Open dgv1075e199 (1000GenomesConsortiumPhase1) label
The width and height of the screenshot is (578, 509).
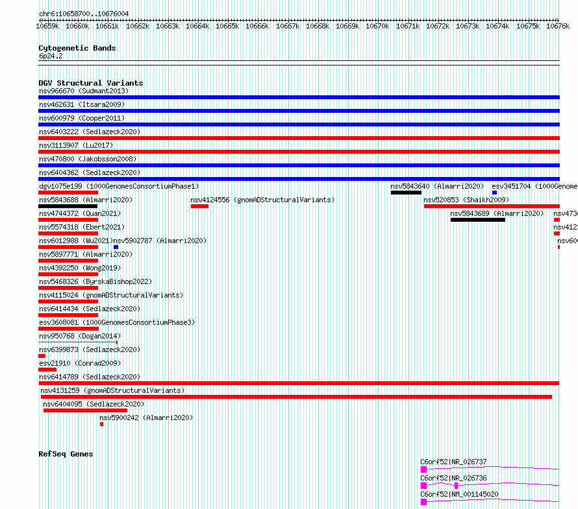[x=119, y=186]
